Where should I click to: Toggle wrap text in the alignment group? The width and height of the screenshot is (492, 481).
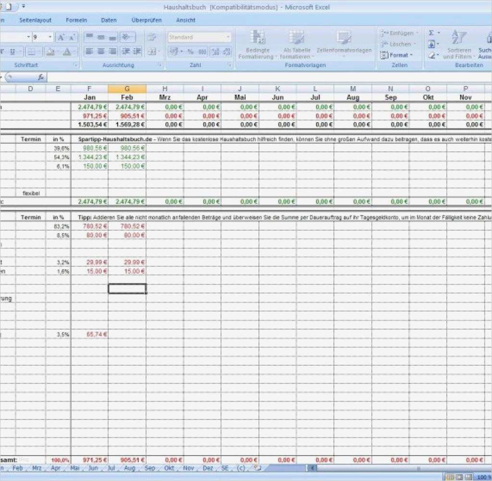152,37
